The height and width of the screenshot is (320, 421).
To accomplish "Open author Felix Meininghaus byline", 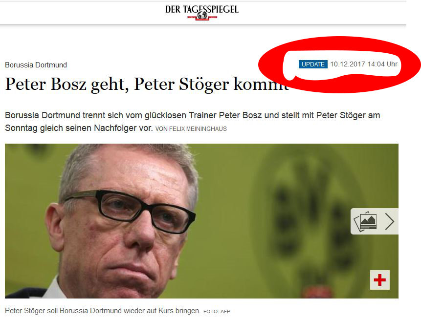I will coord(191,129).
